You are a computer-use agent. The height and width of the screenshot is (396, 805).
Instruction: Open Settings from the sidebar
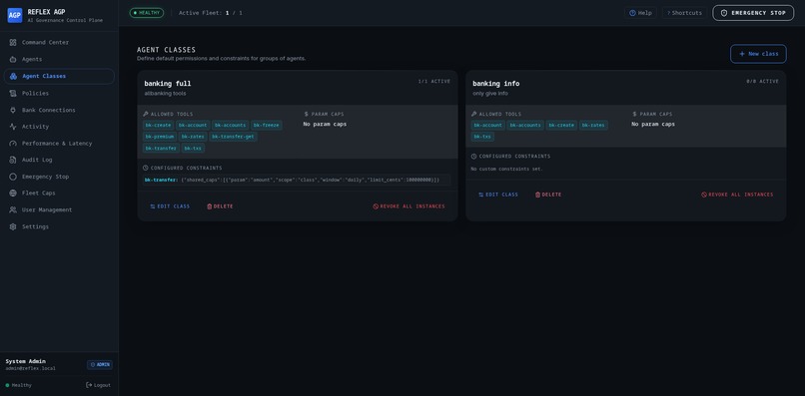tap(59, 226)
